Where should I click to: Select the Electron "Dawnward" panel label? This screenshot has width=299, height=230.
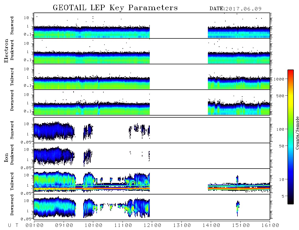pyautogui.click(x=12, y=100)
